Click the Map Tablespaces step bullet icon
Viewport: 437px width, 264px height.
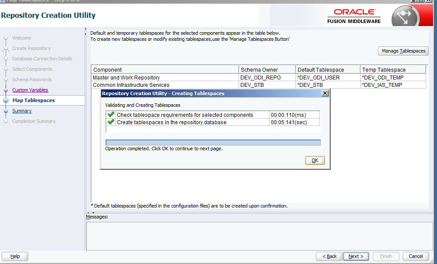(6, 100)
